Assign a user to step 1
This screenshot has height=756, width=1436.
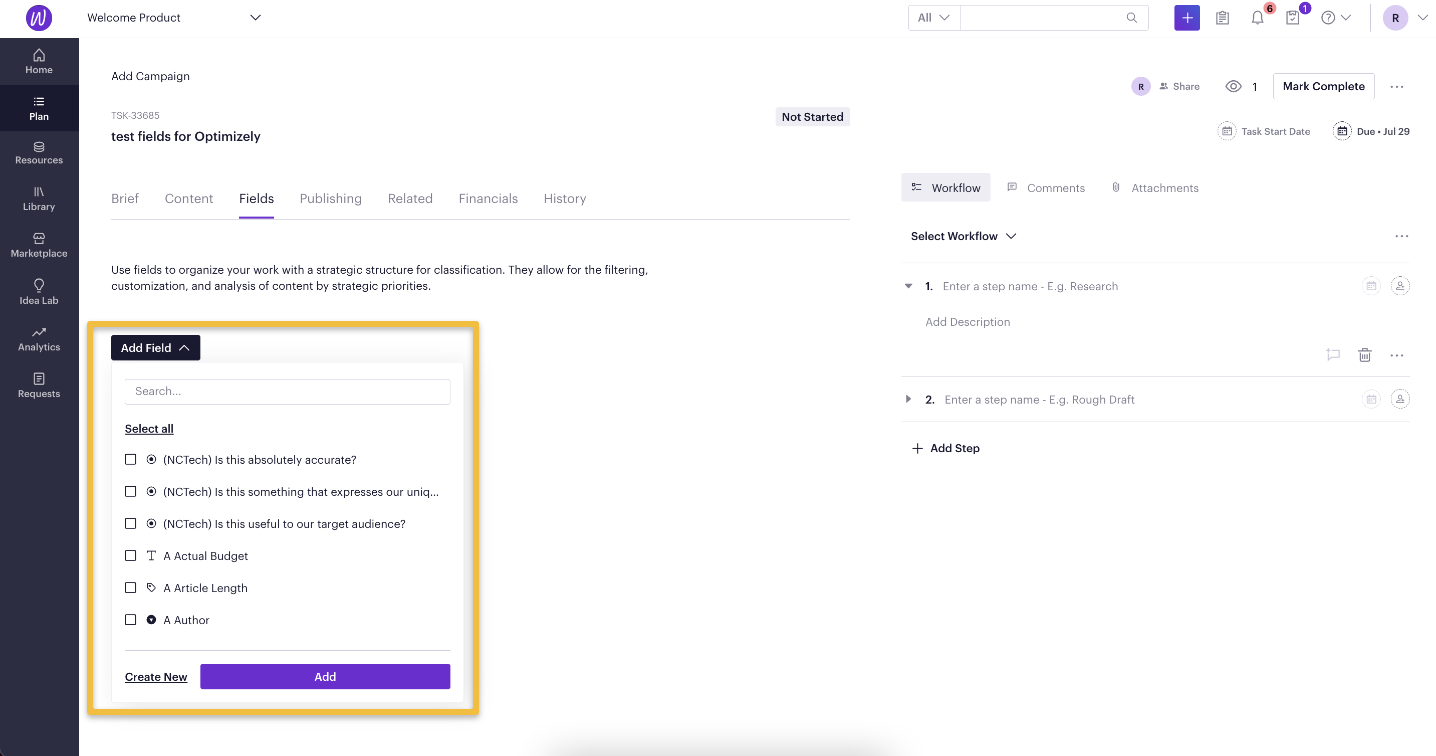1400,286
